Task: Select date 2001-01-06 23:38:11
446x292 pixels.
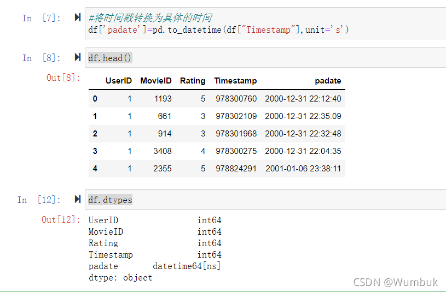Action: click(303, 169)
